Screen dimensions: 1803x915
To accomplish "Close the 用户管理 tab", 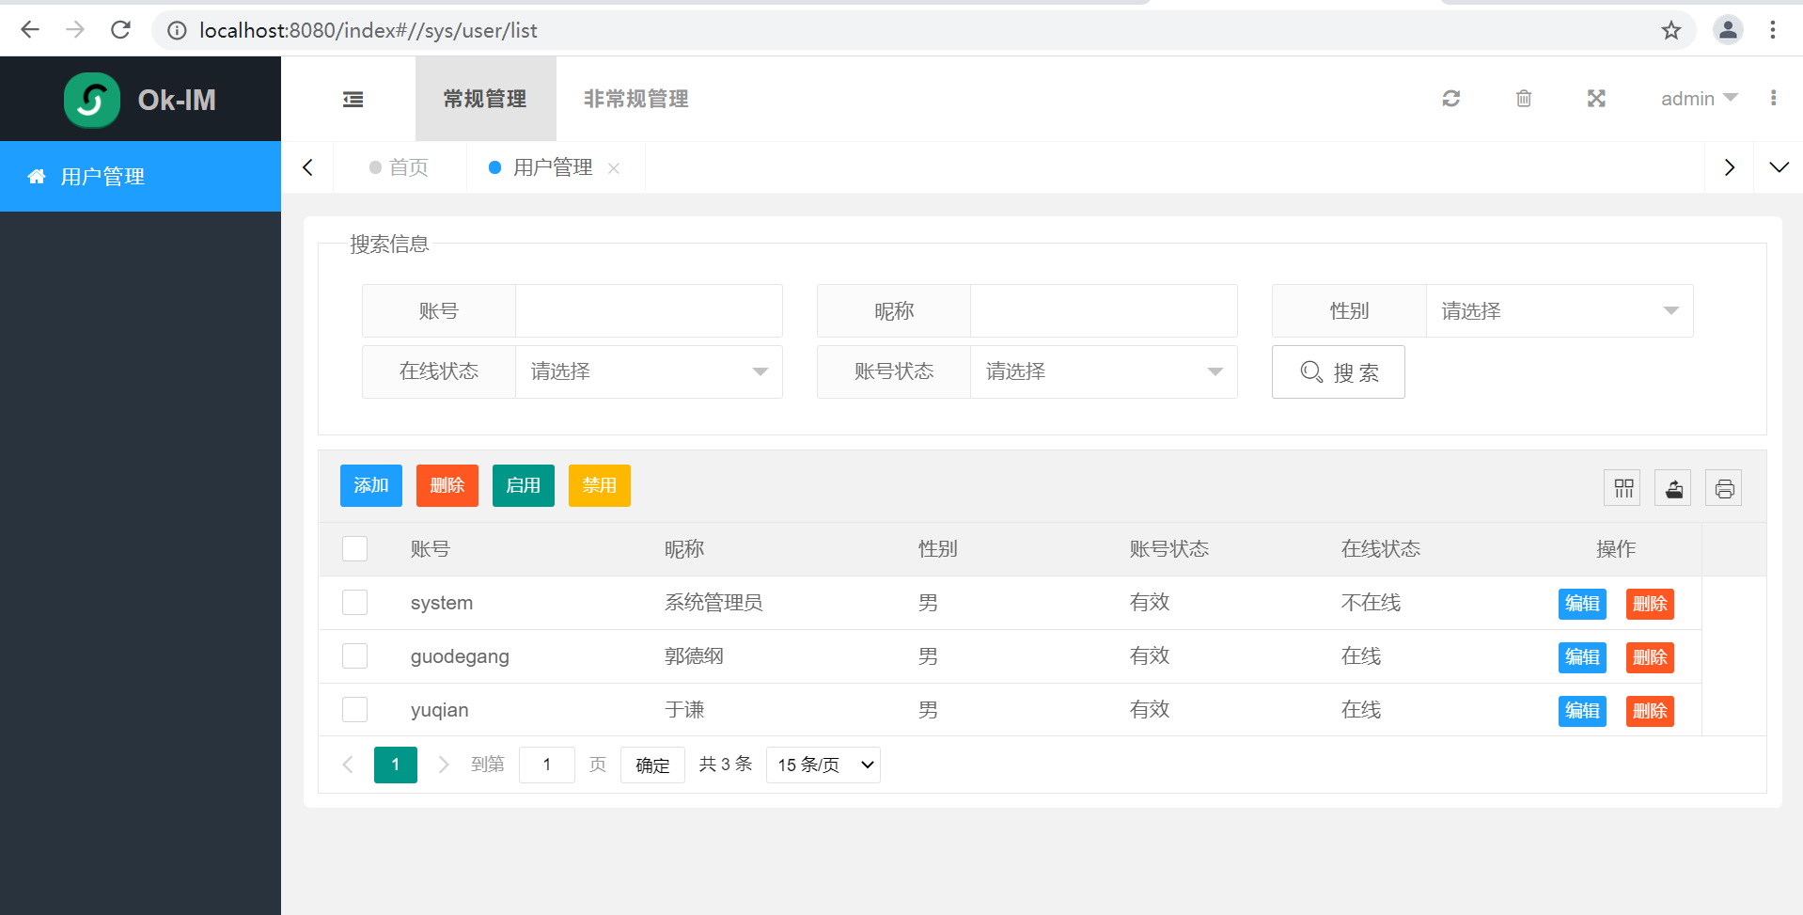I will pyautogui.click(x=614, y=168).
